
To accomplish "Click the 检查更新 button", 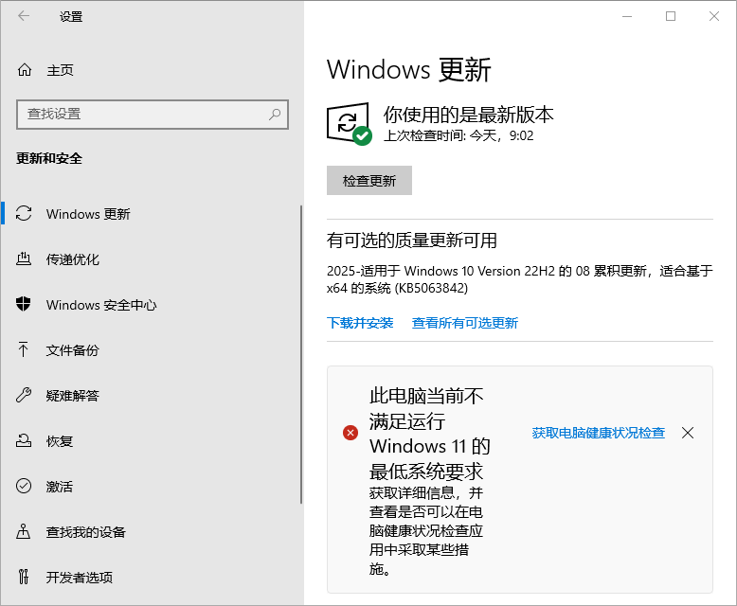I will coord(369,181).
